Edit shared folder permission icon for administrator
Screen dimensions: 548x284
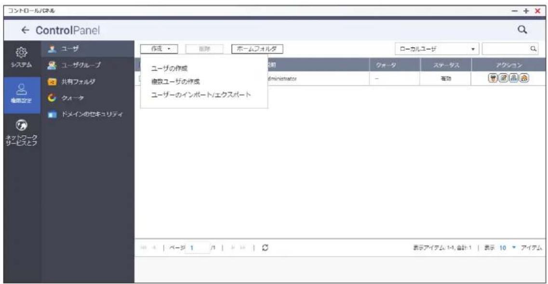pos(524,78)
